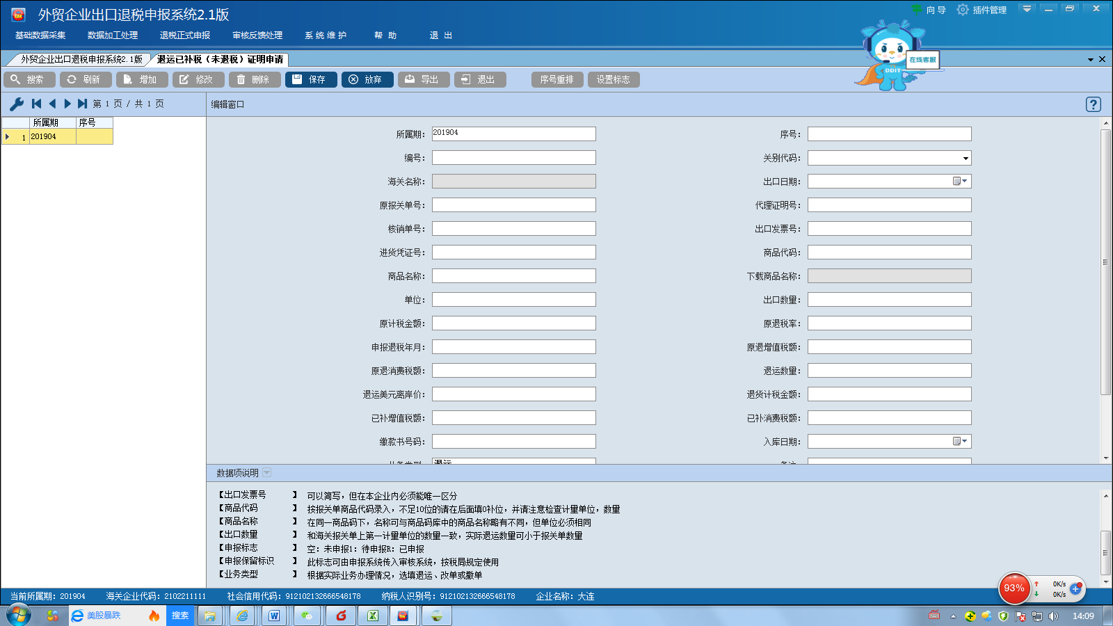
Task: Click the wrench settings icon
Action: pos(17,104)
